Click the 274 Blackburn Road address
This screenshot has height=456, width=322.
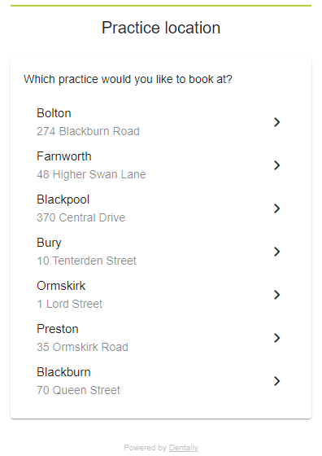[x=88, y=131]
